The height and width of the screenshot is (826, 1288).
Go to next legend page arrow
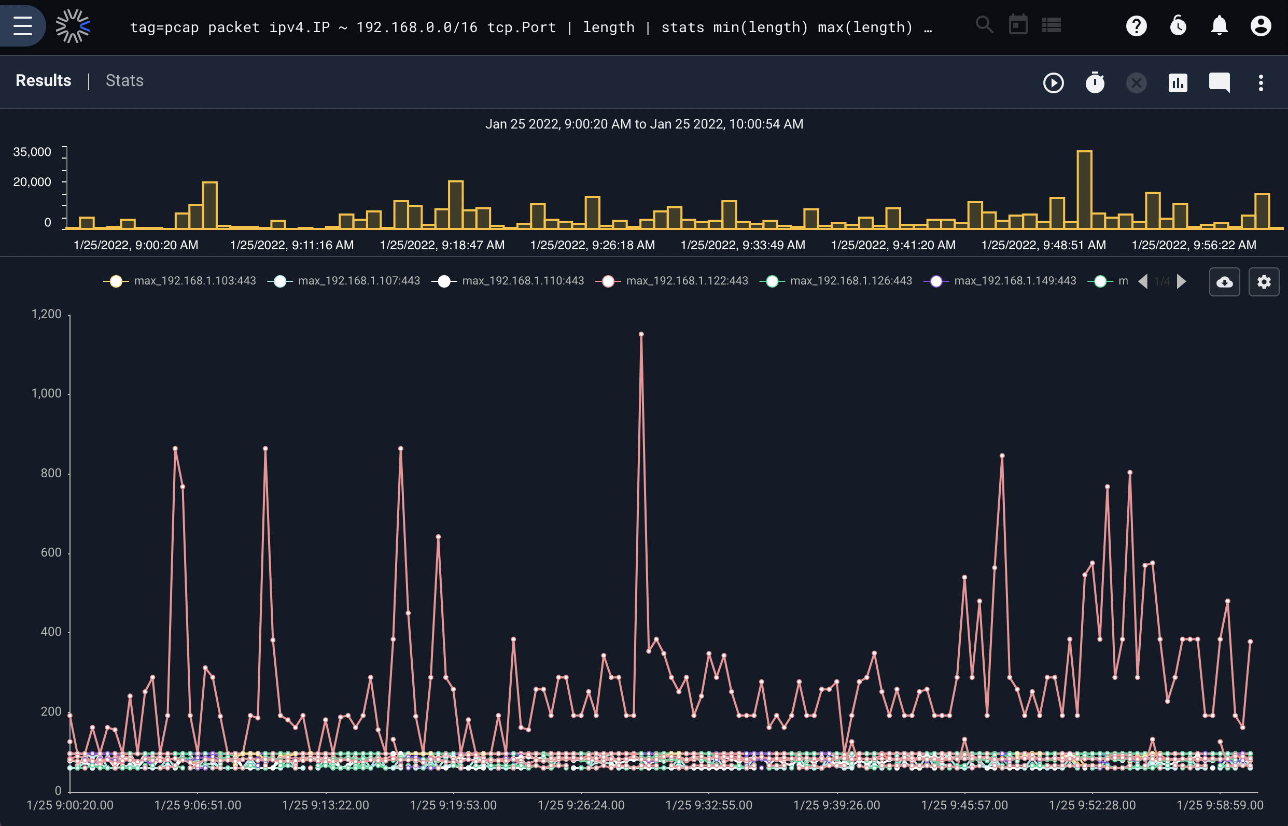[1181, 281]
